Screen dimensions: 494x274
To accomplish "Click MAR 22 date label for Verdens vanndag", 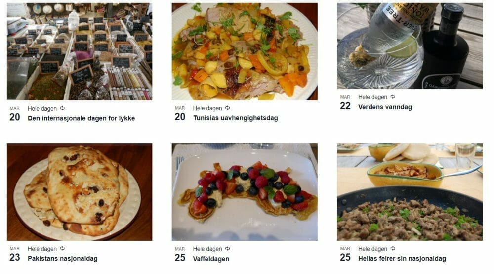I will coord(345,103).
